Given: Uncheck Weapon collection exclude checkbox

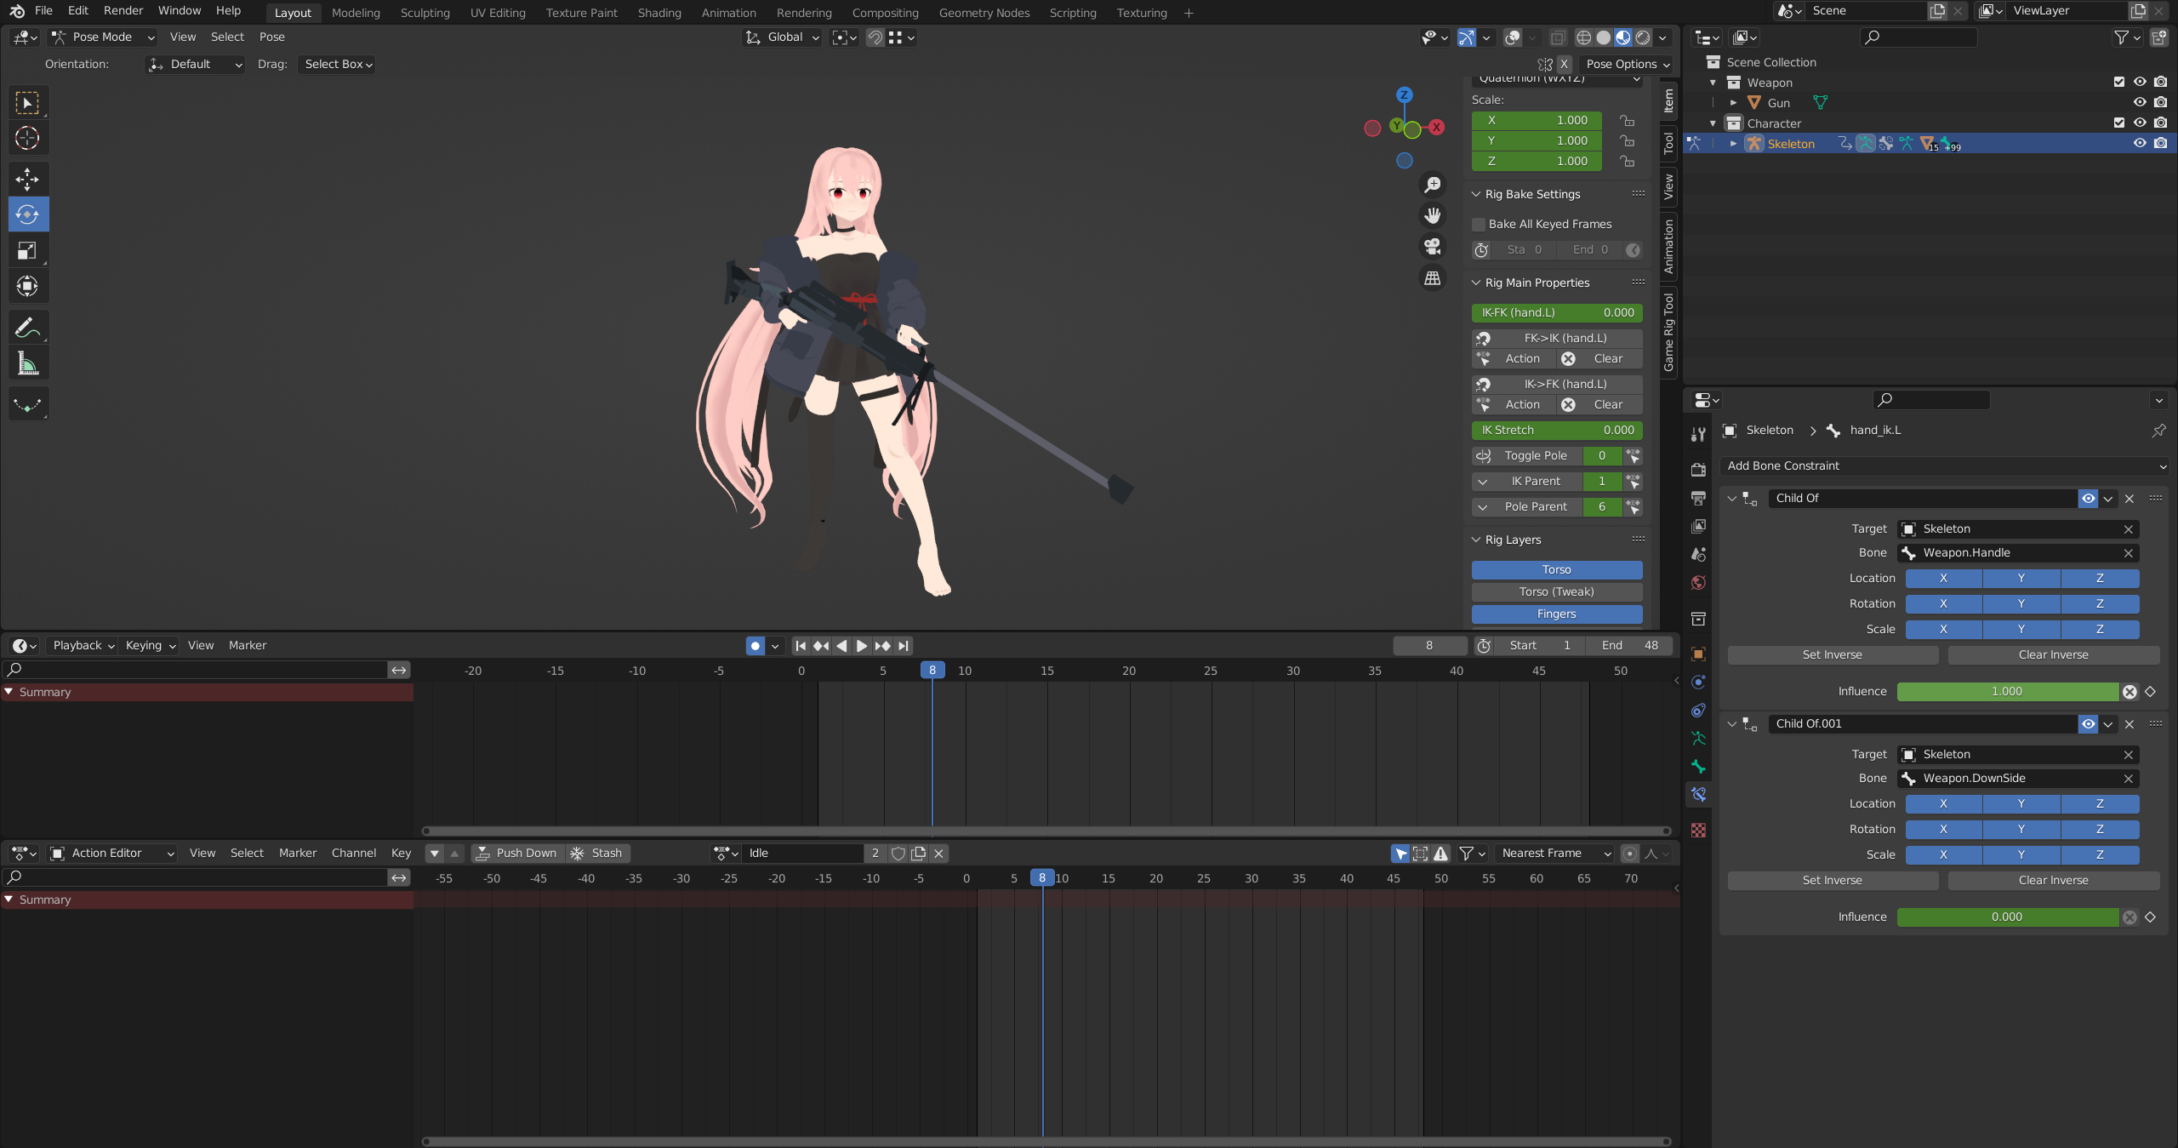Looking at the screenshot, I should (x=2119, y=83).
